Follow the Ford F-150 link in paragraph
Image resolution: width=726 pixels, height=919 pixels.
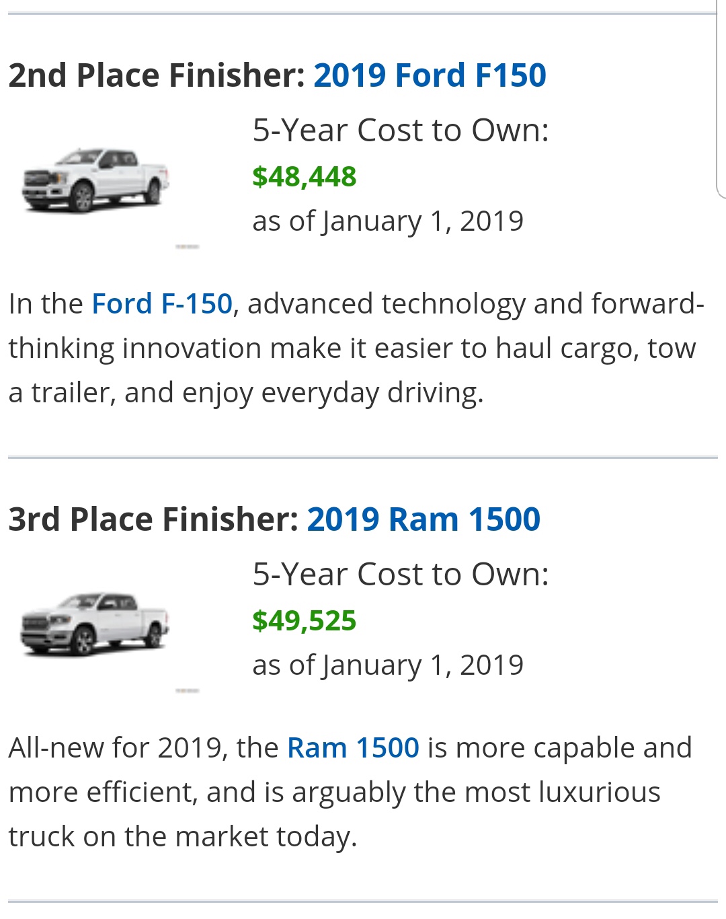(x=162, y=303)
